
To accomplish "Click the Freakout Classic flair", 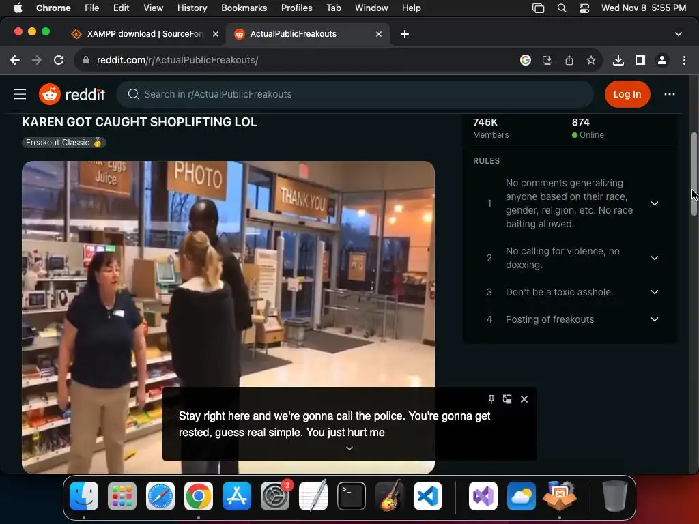I will (63, 143).
